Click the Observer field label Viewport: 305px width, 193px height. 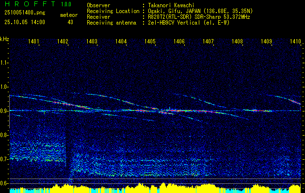click(x=98, y=5)
